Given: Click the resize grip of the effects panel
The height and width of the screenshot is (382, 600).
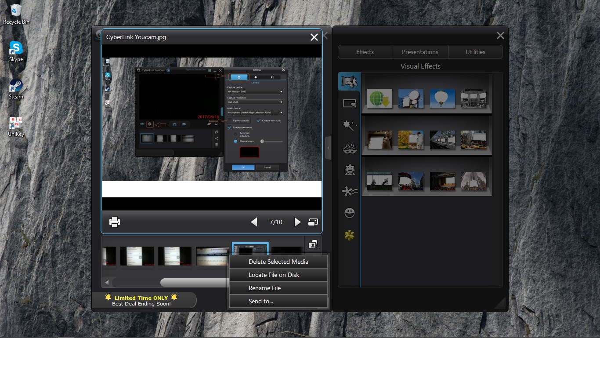Looking at the screenshot, I should pyautogui.click(x=500, y=303).
